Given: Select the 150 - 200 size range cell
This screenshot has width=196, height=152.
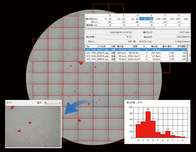Looking at the screenshot, I should click(x=174, y=19).
